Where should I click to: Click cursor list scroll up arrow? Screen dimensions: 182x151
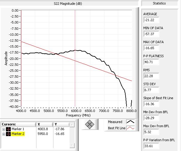[72, 125]
